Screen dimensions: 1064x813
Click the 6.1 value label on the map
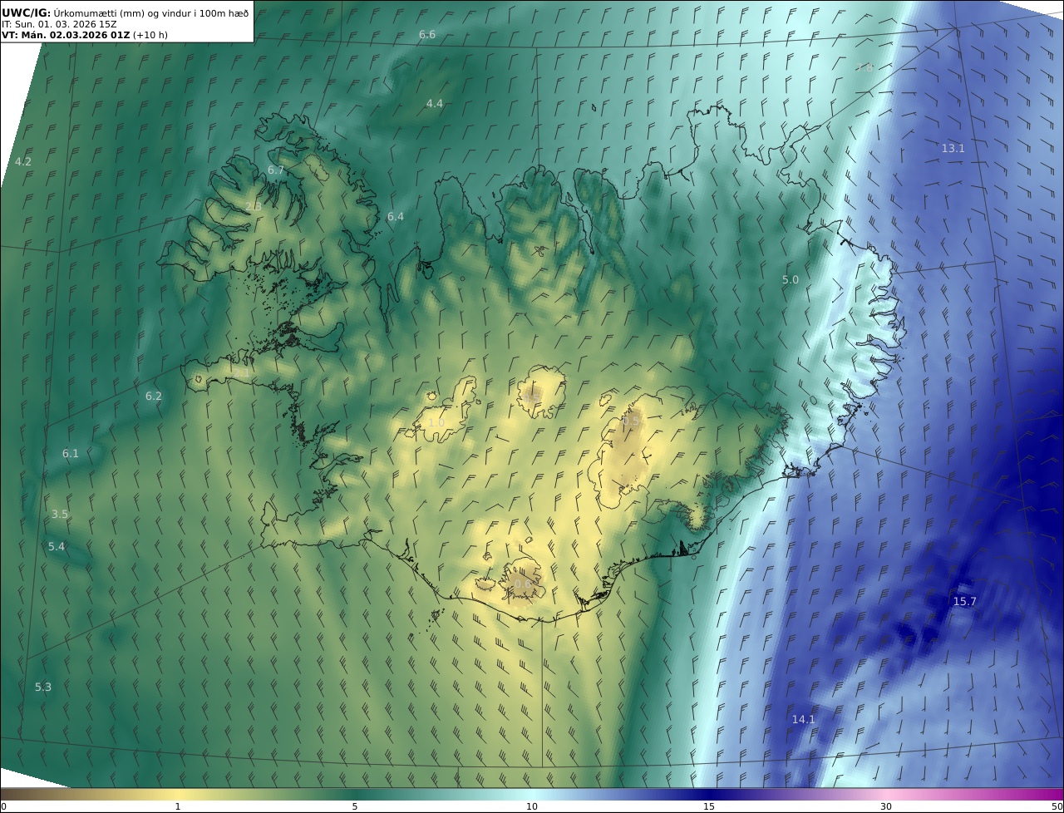tap(71, 454)
